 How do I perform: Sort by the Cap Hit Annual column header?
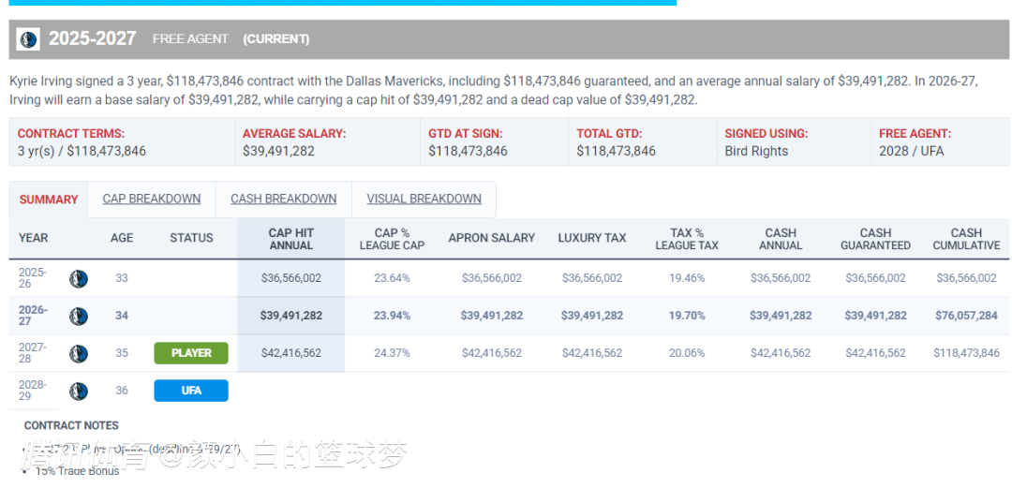291,239
